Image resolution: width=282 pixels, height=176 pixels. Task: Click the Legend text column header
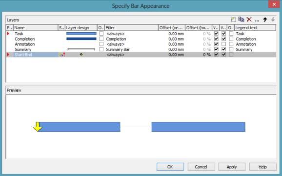pyautogui.click(x=255, y=28)
